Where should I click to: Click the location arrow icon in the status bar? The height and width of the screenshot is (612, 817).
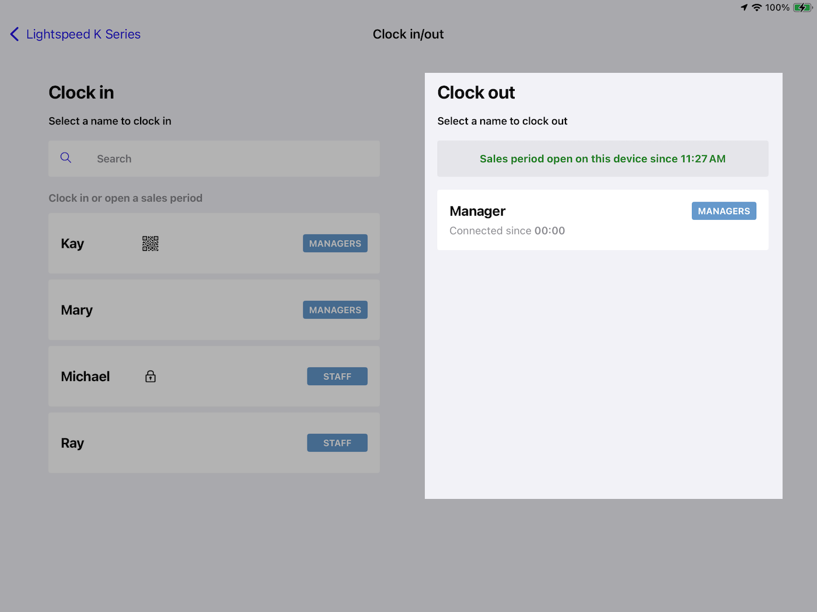coord(743,8)
